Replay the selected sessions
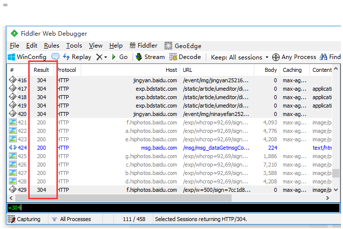Image resolution: width=343 pixels, height=229 pixels. pos(77,57)
